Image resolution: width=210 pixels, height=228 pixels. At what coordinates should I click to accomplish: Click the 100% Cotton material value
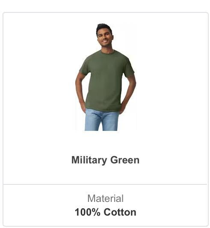106,212
